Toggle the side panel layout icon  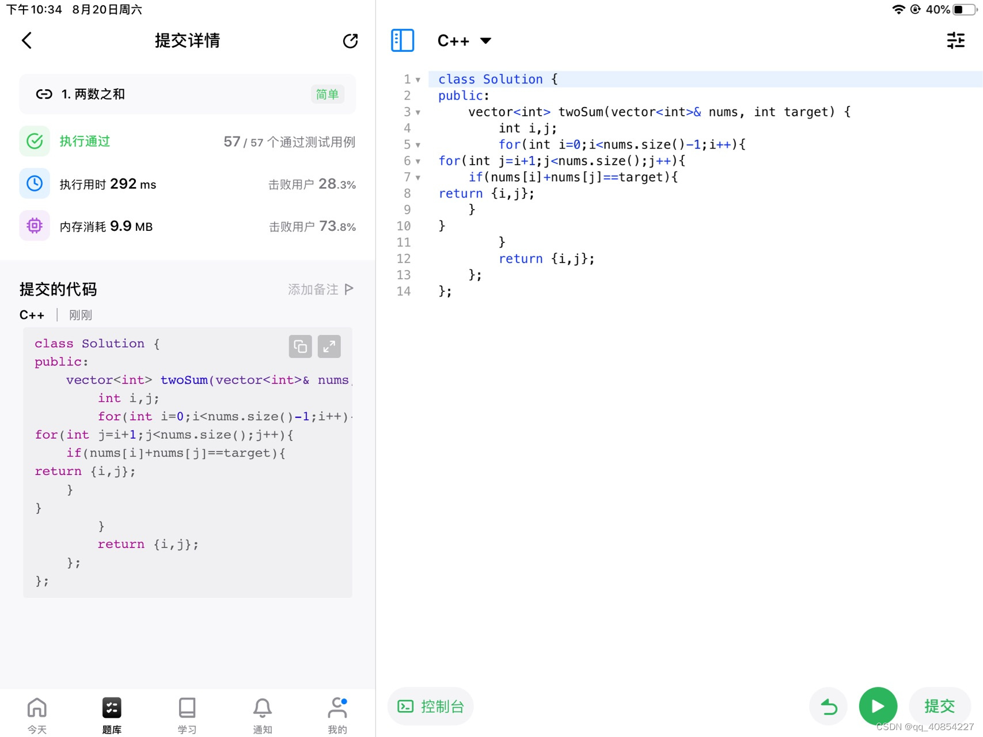pyautogui.click(x=402, y=41)
